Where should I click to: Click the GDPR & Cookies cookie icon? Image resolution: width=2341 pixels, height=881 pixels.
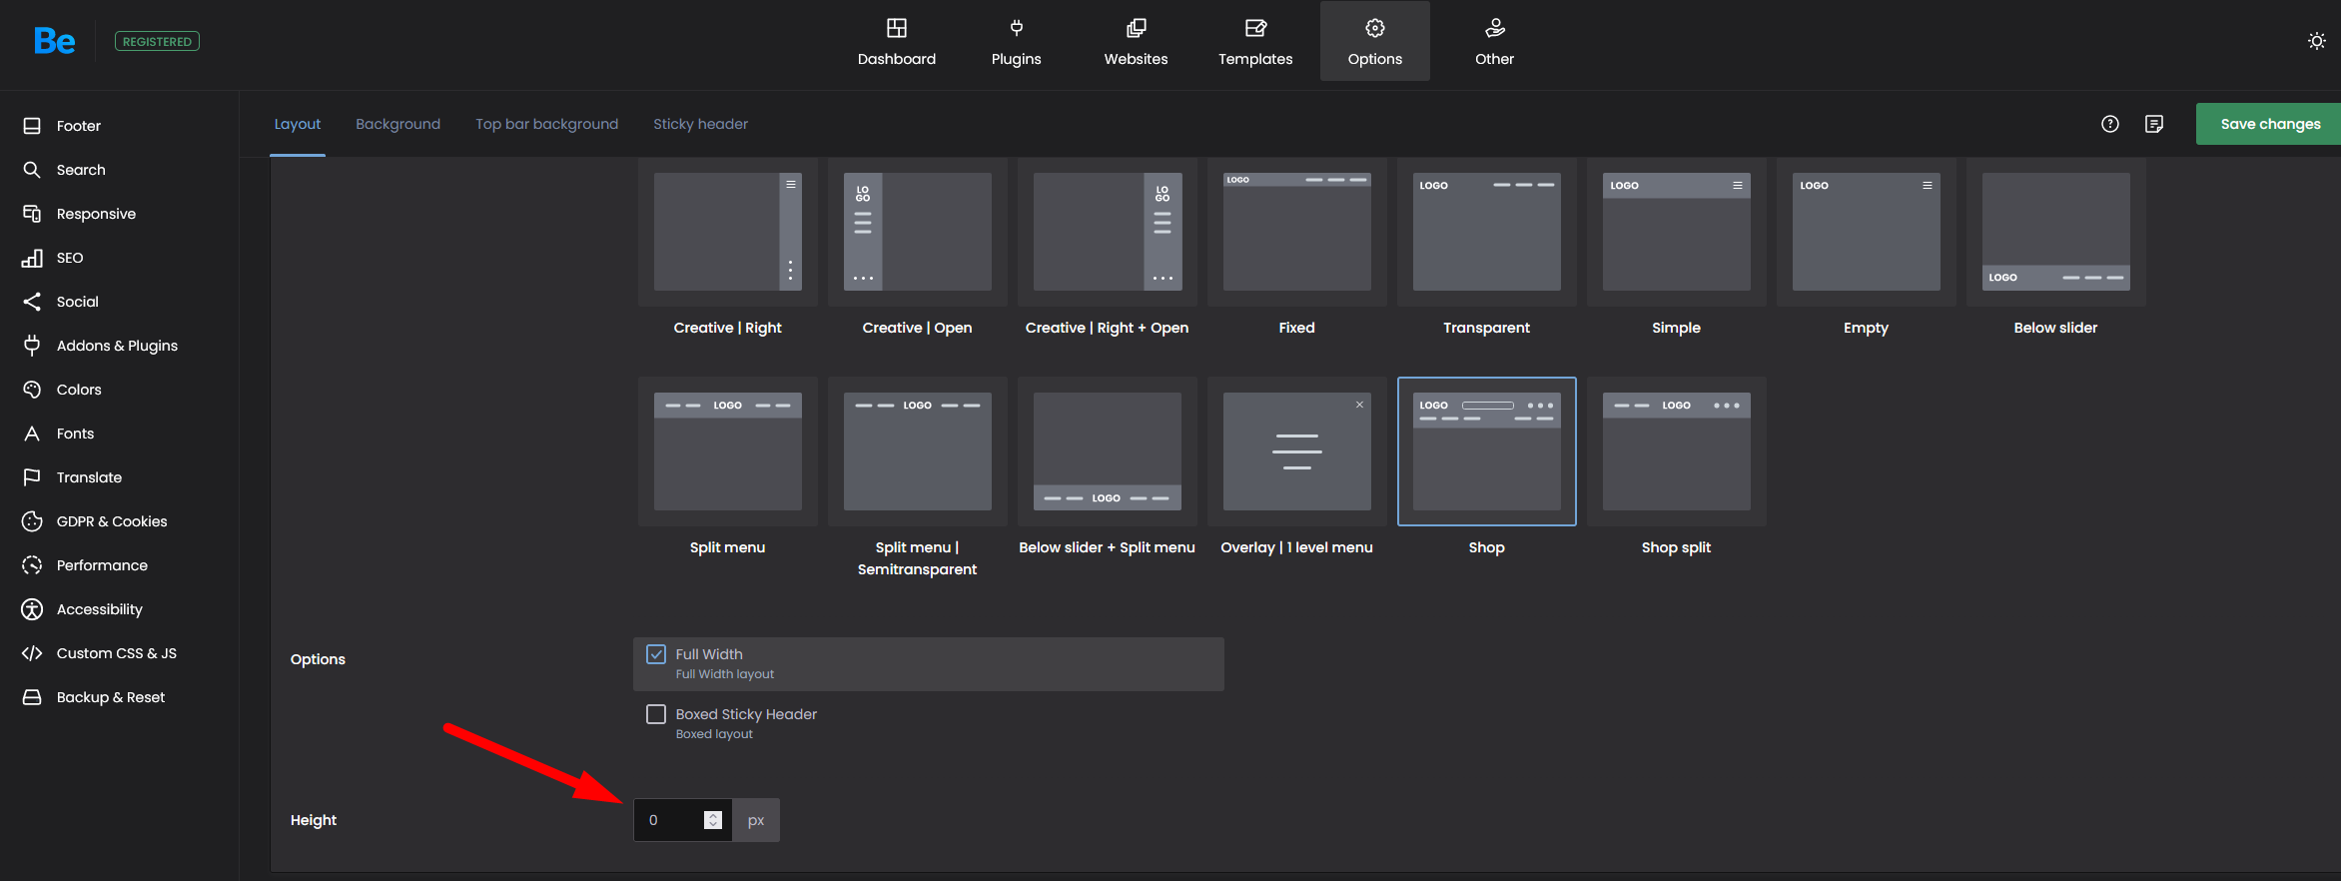[x=32, y=521]
